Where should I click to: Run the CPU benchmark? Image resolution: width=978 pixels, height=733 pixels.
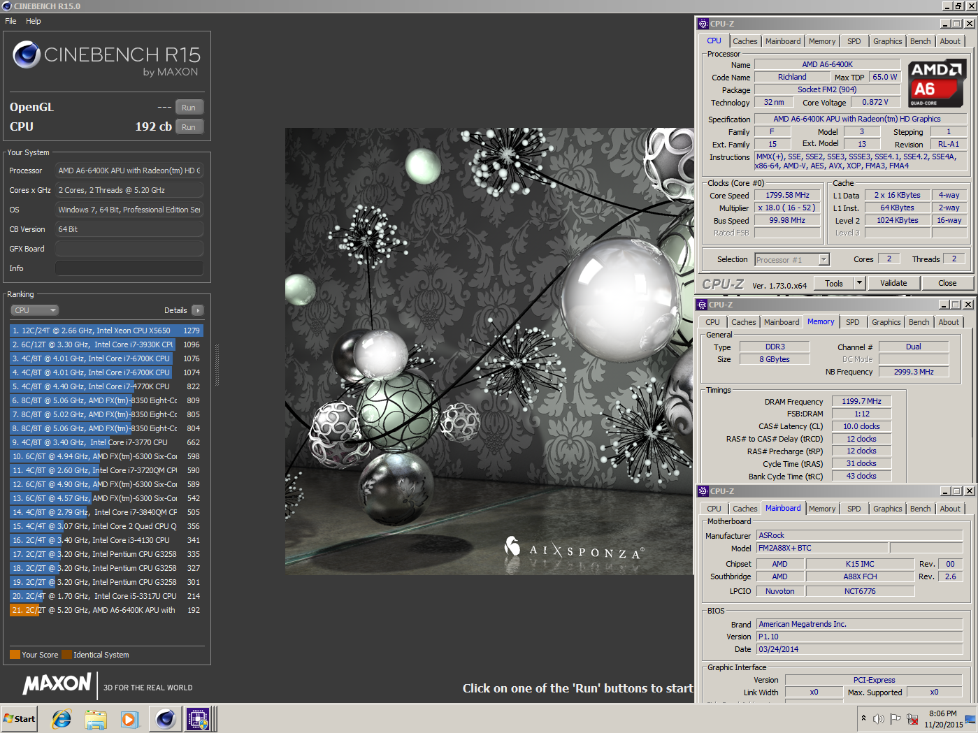tap(189, 126)
